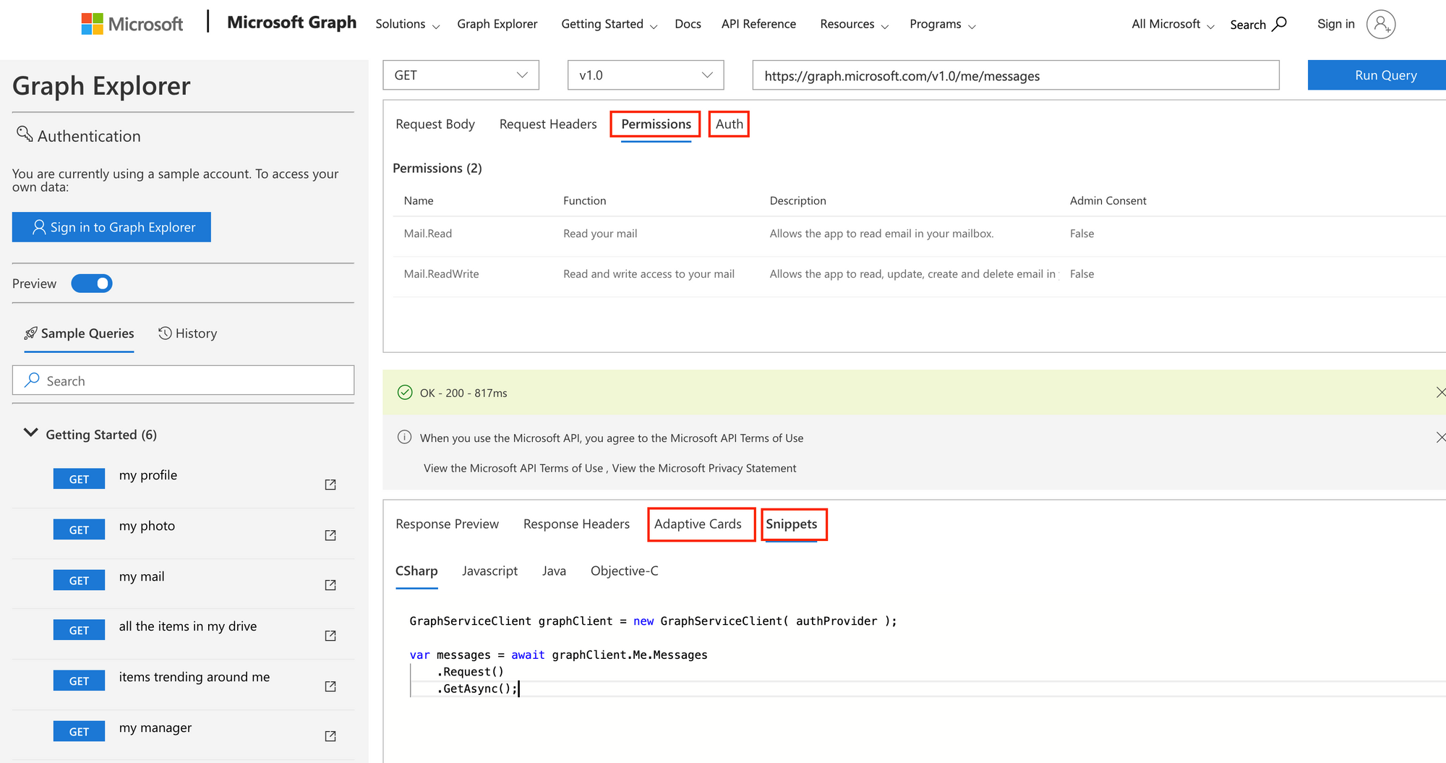Run 'all the items in my drive' query
This screenshot has width=1446, height=763.
(188, 626)
